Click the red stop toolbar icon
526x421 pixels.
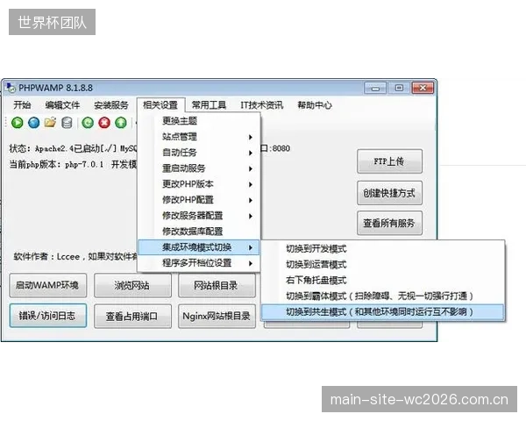point(104,123)
